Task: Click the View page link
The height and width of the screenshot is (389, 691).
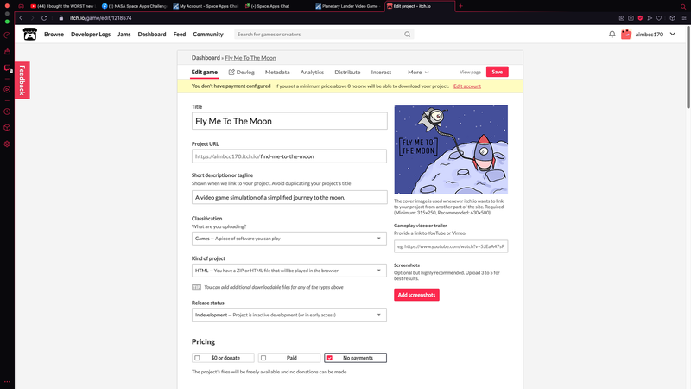Action: (x=470, y=72)
